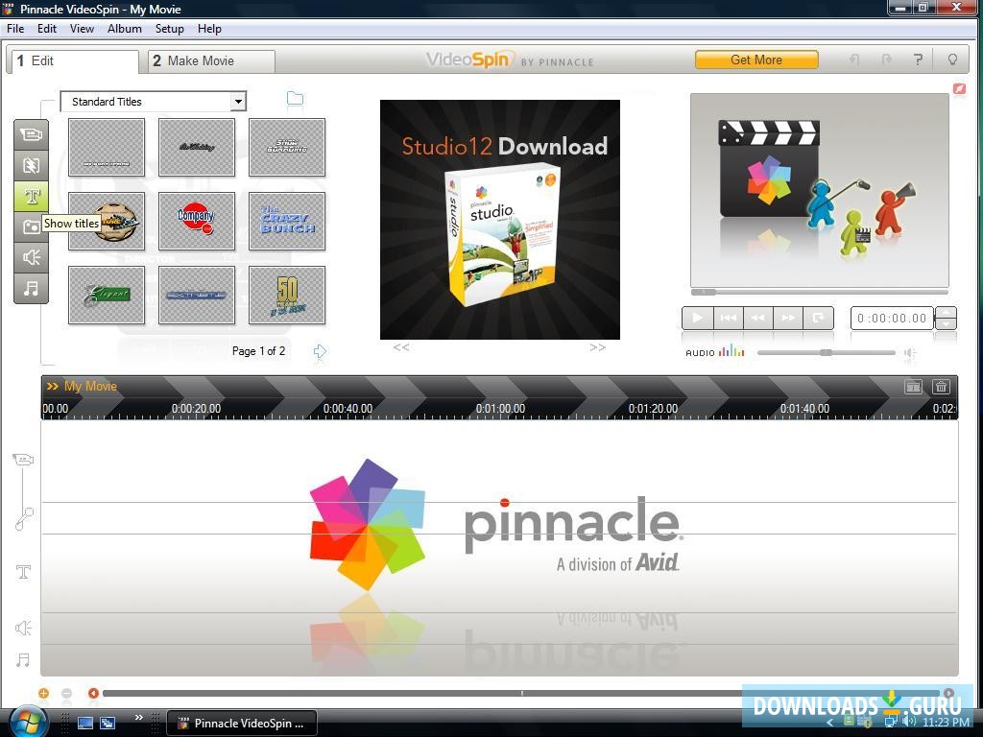Viewport: 983px width, 737px height.
Task: Show videos album tab icon
Action: [31, 134]
